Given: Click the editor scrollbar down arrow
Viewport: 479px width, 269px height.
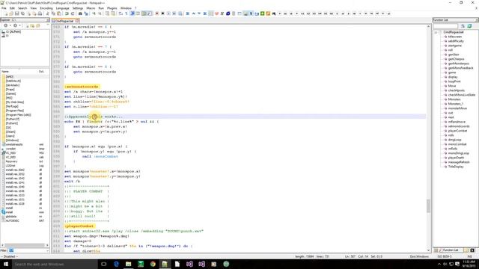Looking at the screenshot, I should [x=428, y=251].
